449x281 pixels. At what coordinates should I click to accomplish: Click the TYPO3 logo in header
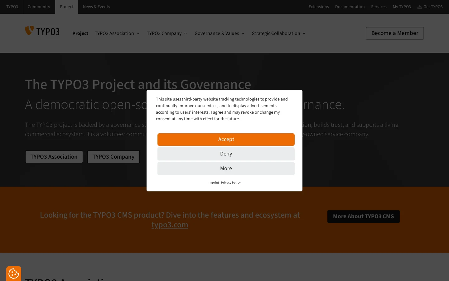point(42,31)
